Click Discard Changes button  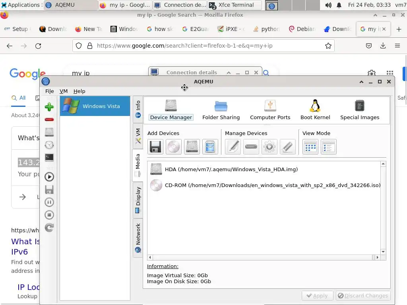(363, 295)
